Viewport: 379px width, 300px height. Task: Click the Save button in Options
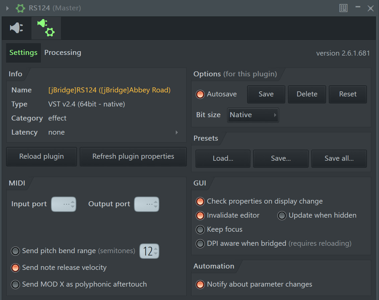(266, 94)
